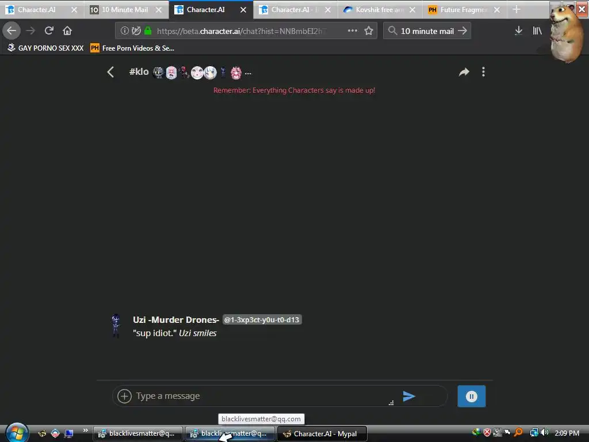The image size is (589, 442).
Task: Open the library bookmarks icon
Action: click(x=537, y=31)
